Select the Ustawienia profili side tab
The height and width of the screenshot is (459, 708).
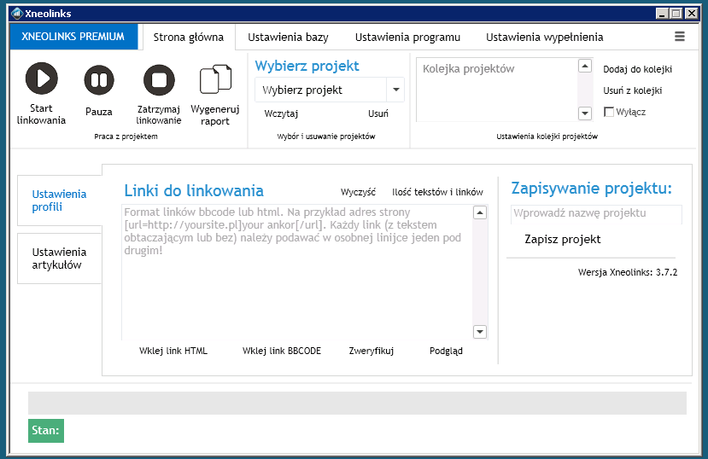[59, 200]
